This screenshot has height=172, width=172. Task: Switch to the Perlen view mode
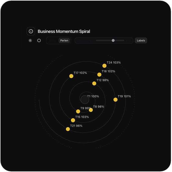click(64, 41)
